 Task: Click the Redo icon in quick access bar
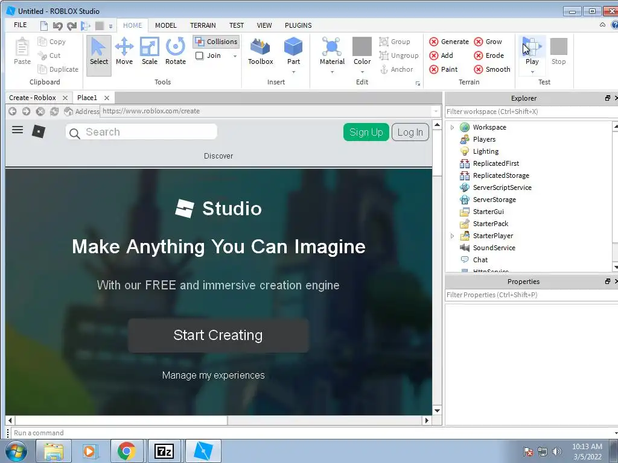(x=71, y=26)
